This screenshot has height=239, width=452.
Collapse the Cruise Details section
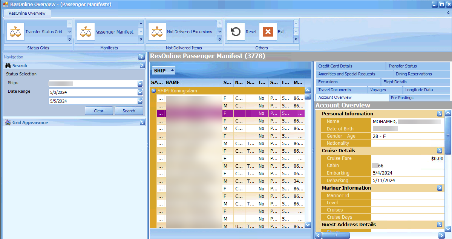coord(440,150)
